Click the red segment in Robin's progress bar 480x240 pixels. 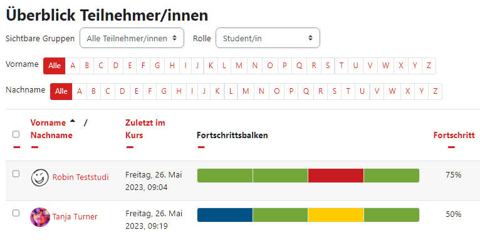point(336,176)
